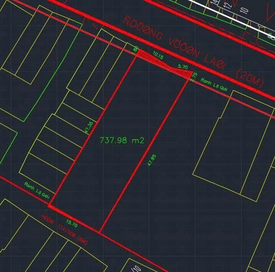Screen dimensions: 275x272
Task: Click the 5.70 dimension label
Action: coord(183,67)
